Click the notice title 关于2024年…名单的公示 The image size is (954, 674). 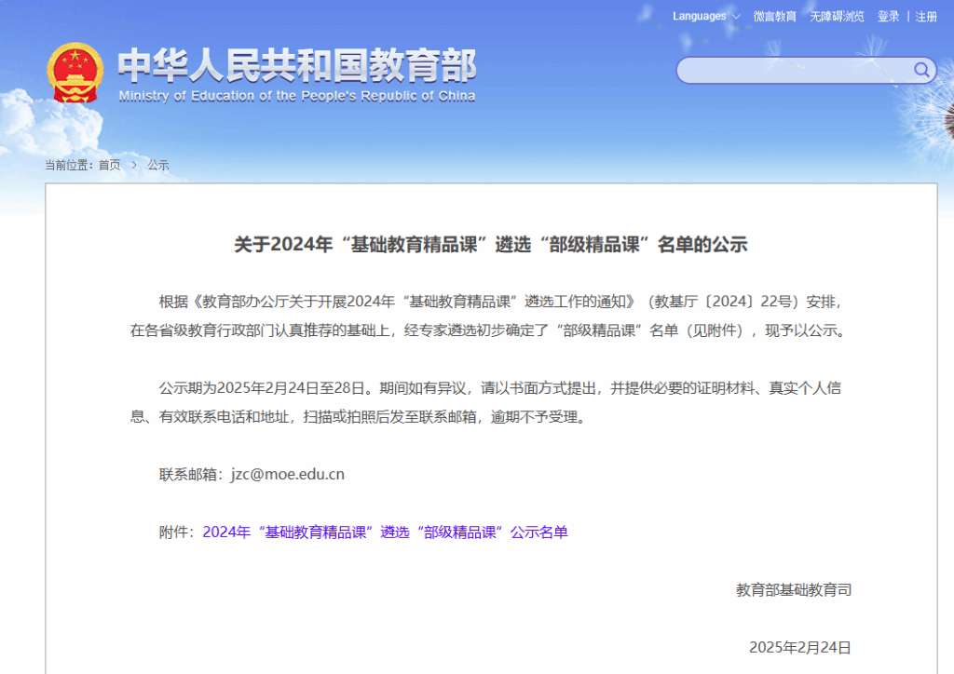[x=491, y=244]
